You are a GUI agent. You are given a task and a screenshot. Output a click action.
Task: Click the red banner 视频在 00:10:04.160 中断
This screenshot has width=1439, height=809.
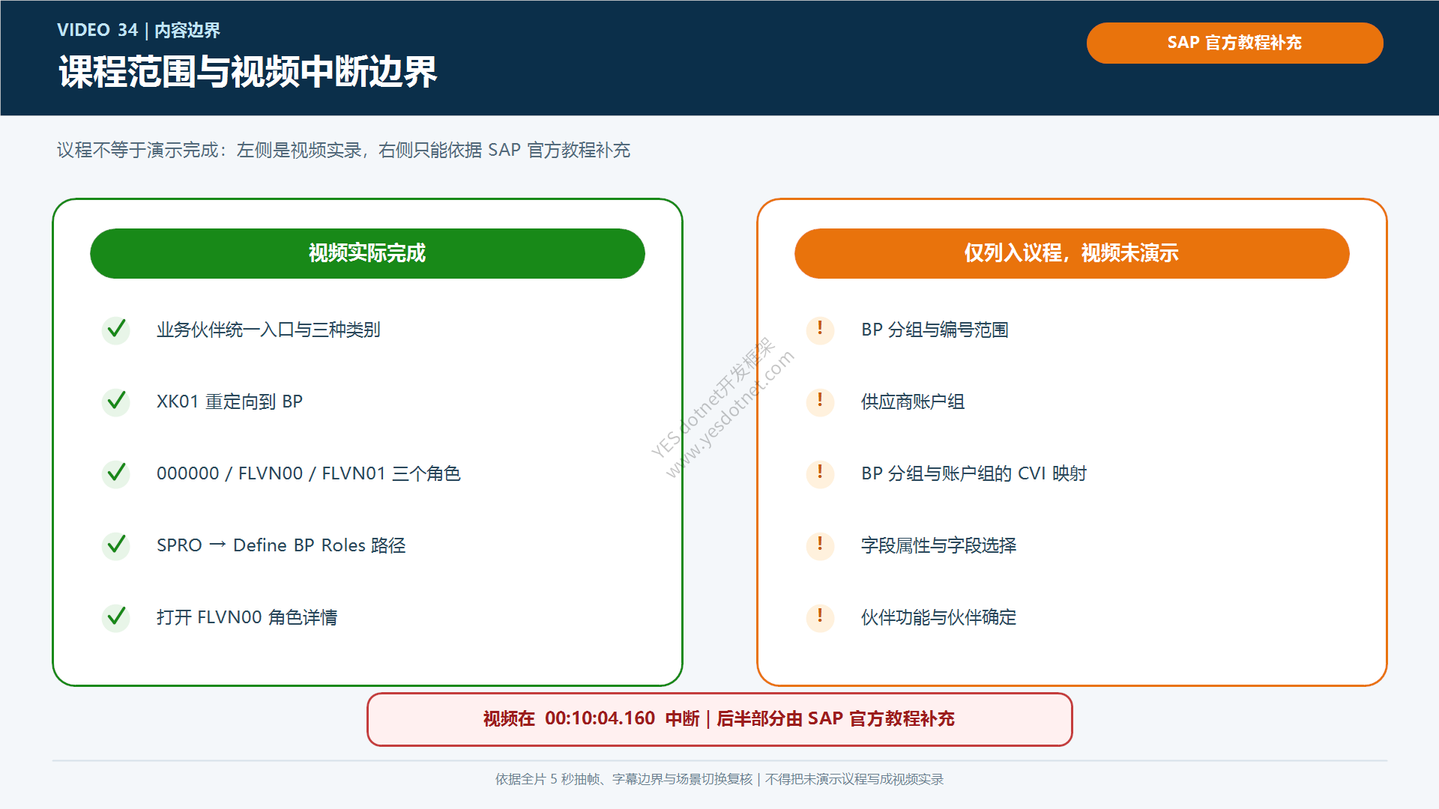pyautogui.click(x=719, y=719)
